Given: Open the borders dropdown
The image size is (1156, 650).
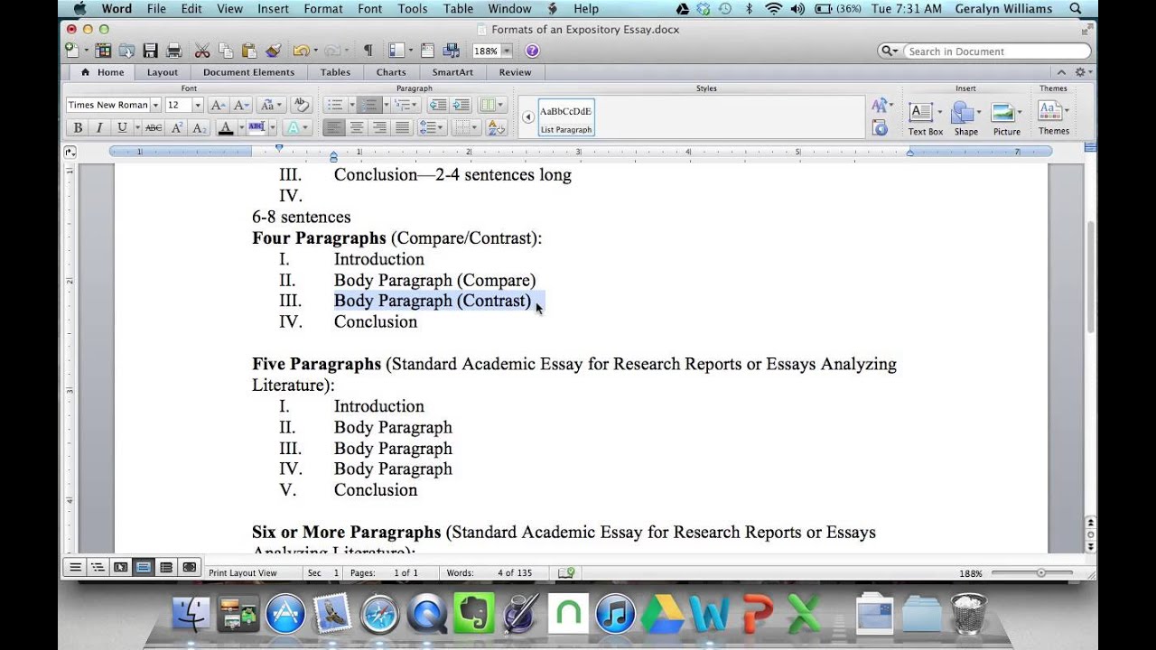Looking at the screenshot, I should pyautogui.click(x=466, y=128).
